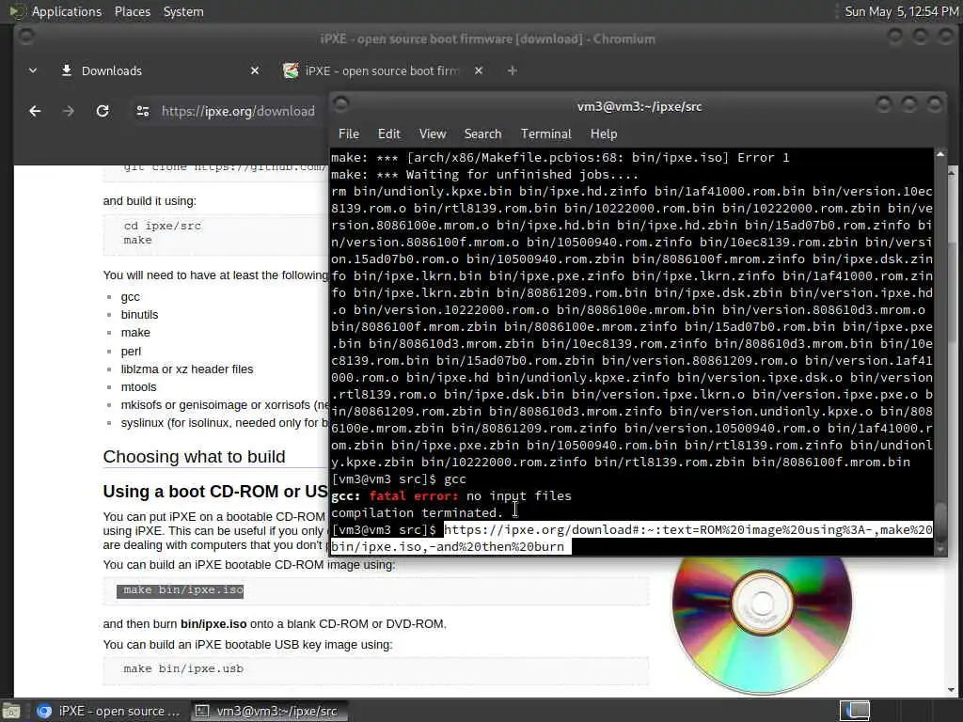Open the terminal Help menu

pos(604,133)
